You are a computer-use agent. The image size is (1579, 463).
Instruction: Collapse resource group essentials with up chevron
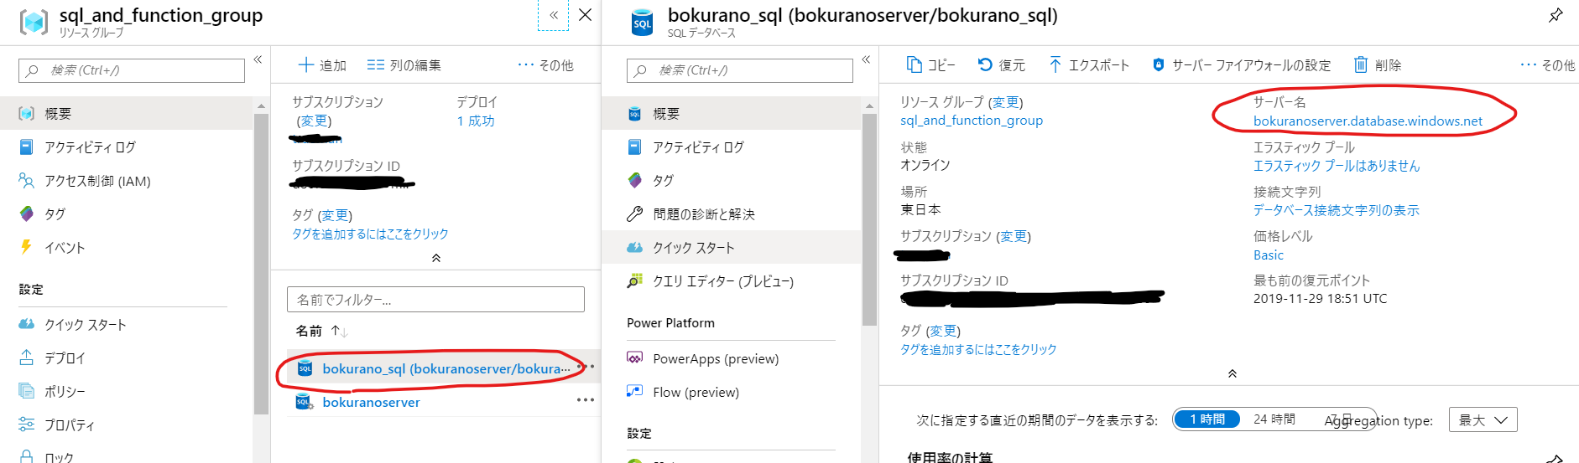coord(436,258)
